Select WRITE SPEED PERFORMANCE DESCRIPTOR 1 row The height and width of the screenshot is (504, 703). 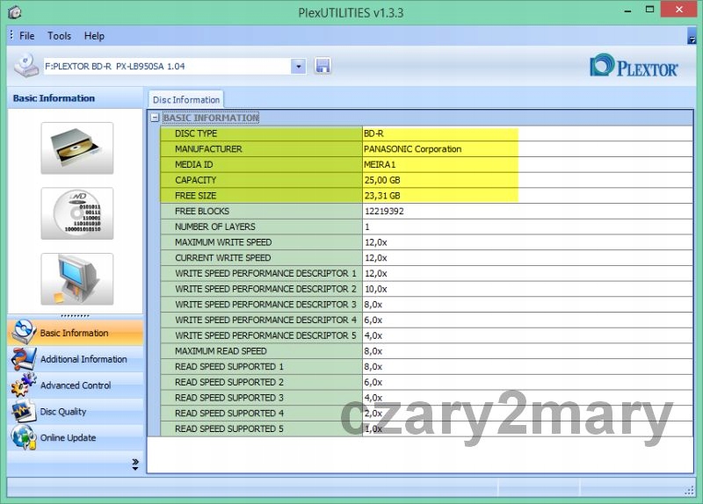pos(426,273)
